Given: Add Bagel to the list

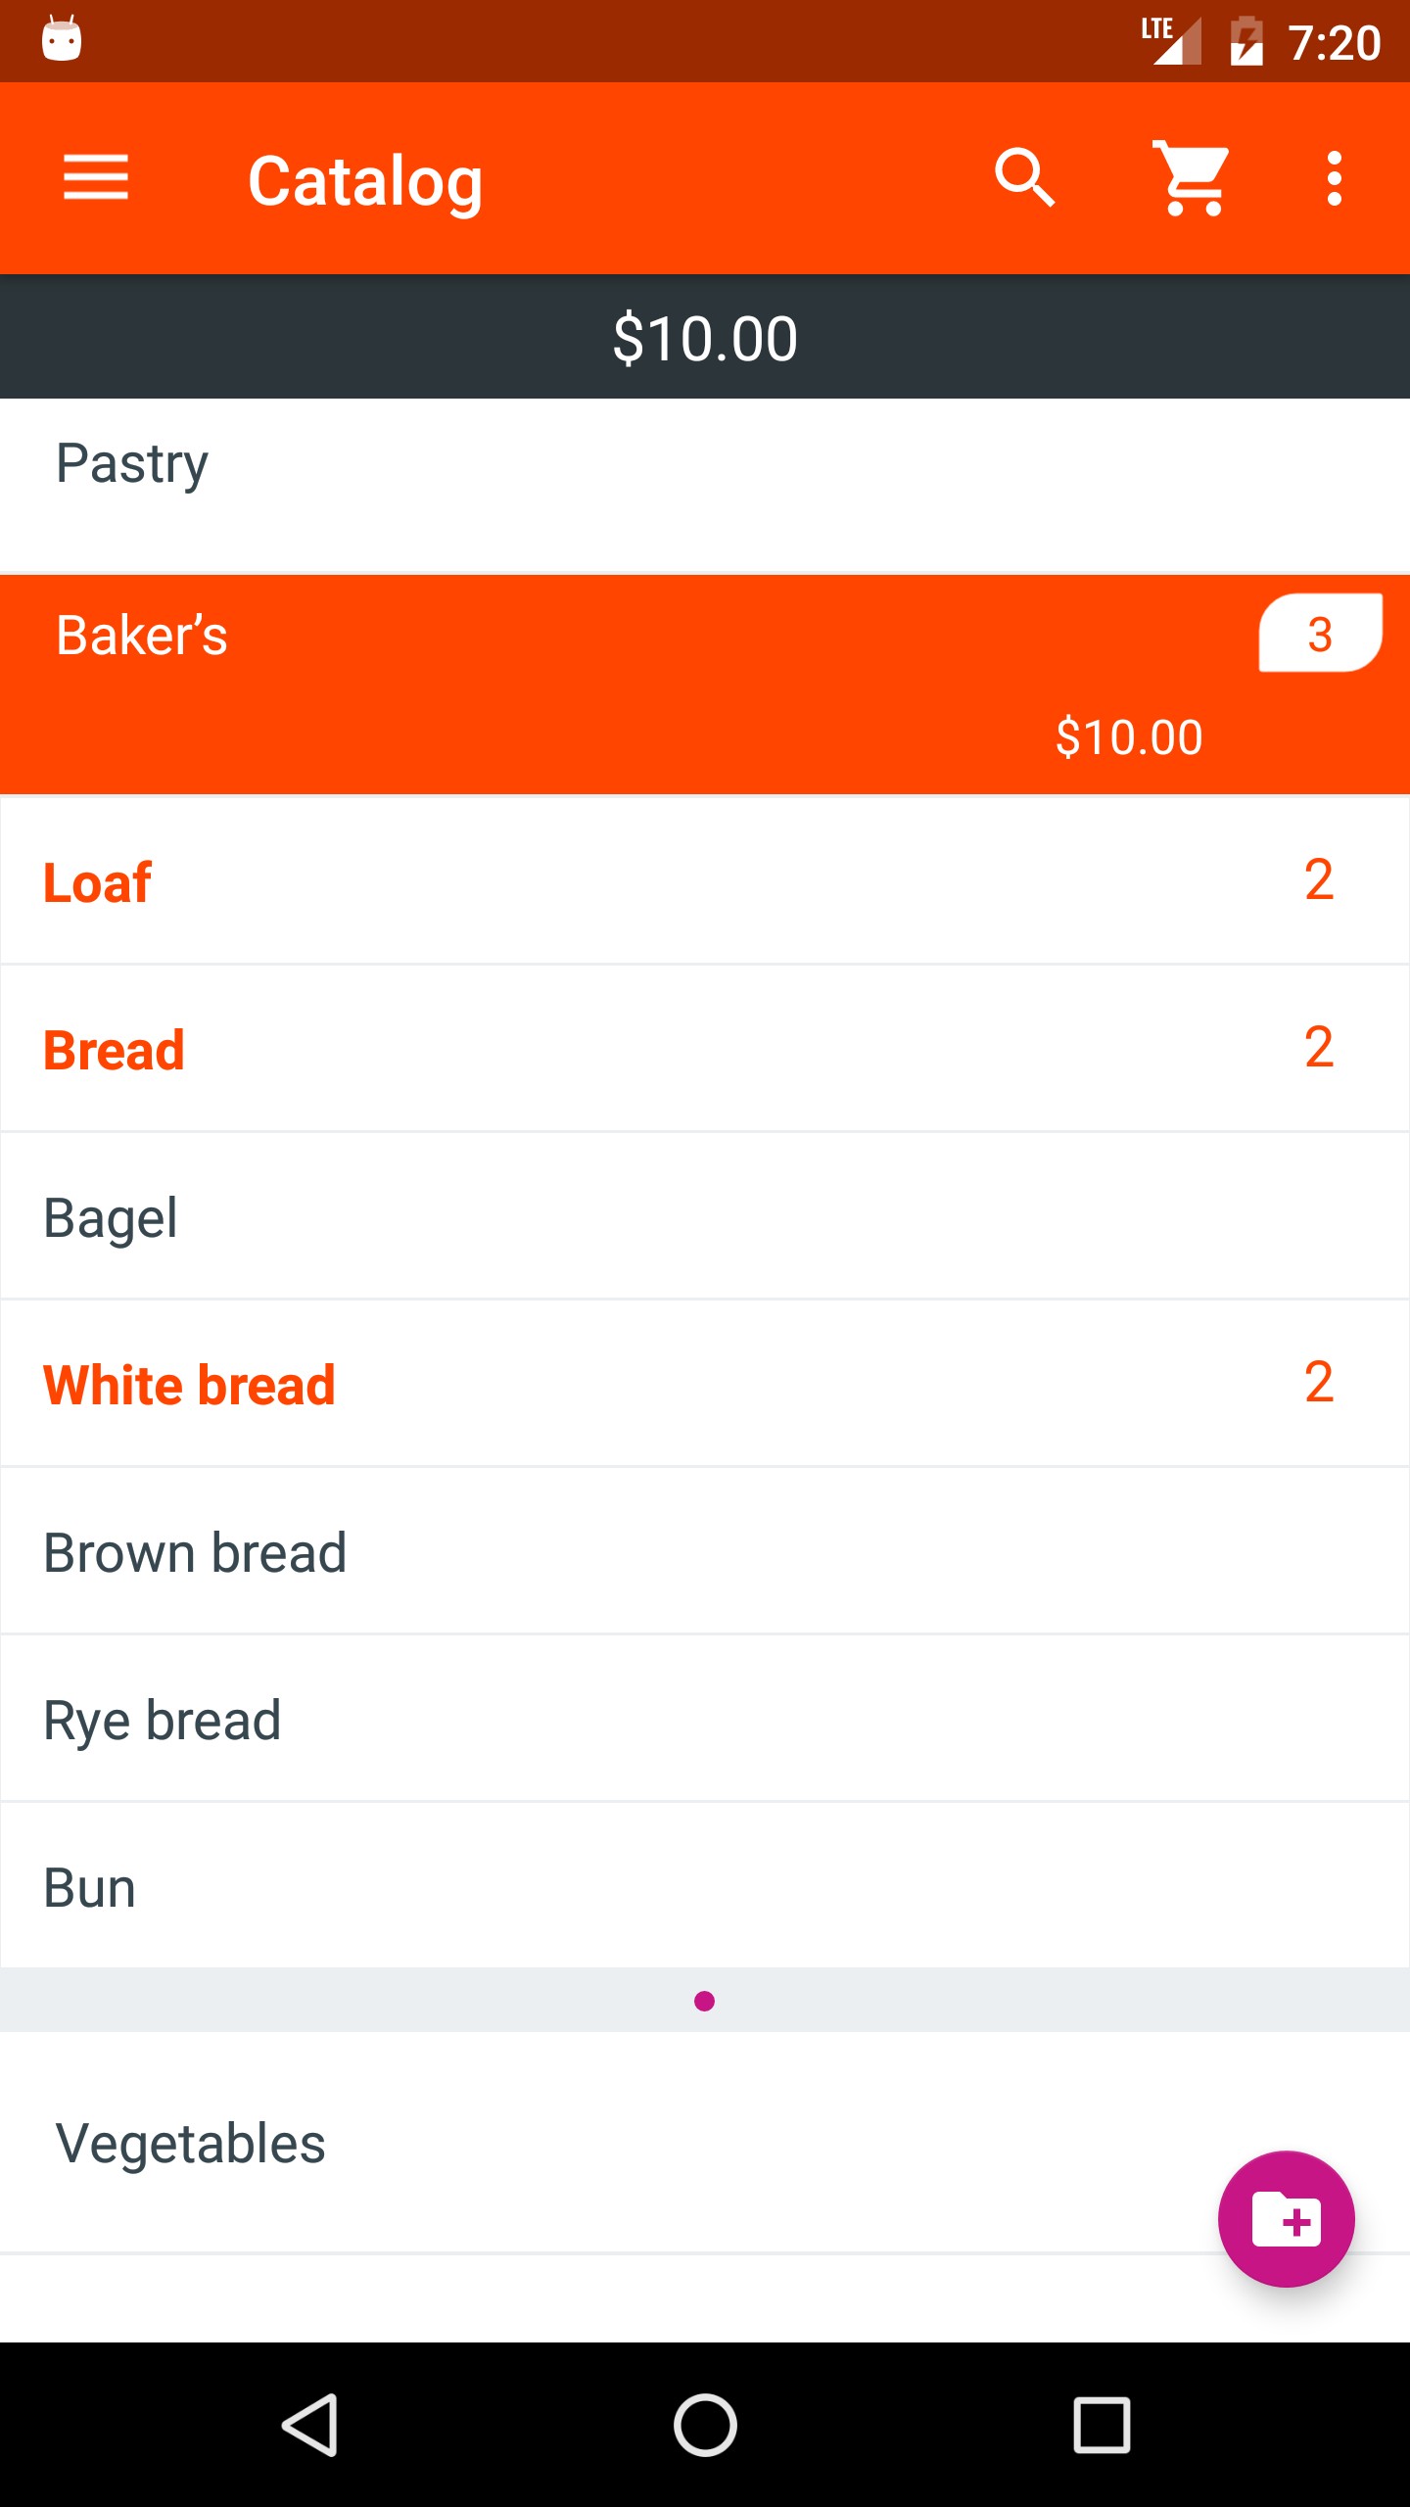Looking at the screenshot, I should (x=705, y=1217).
